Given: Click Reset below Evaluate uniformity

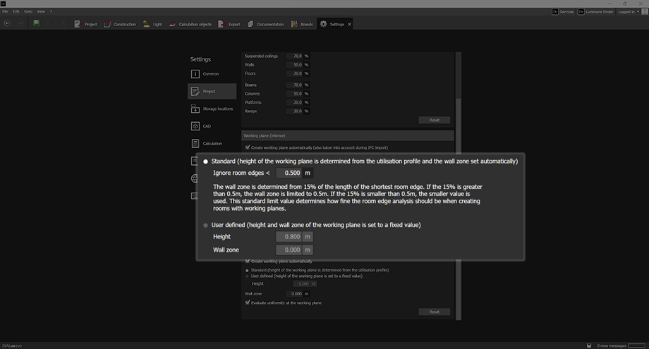Looking at the screenshot, I should [434, 312].
